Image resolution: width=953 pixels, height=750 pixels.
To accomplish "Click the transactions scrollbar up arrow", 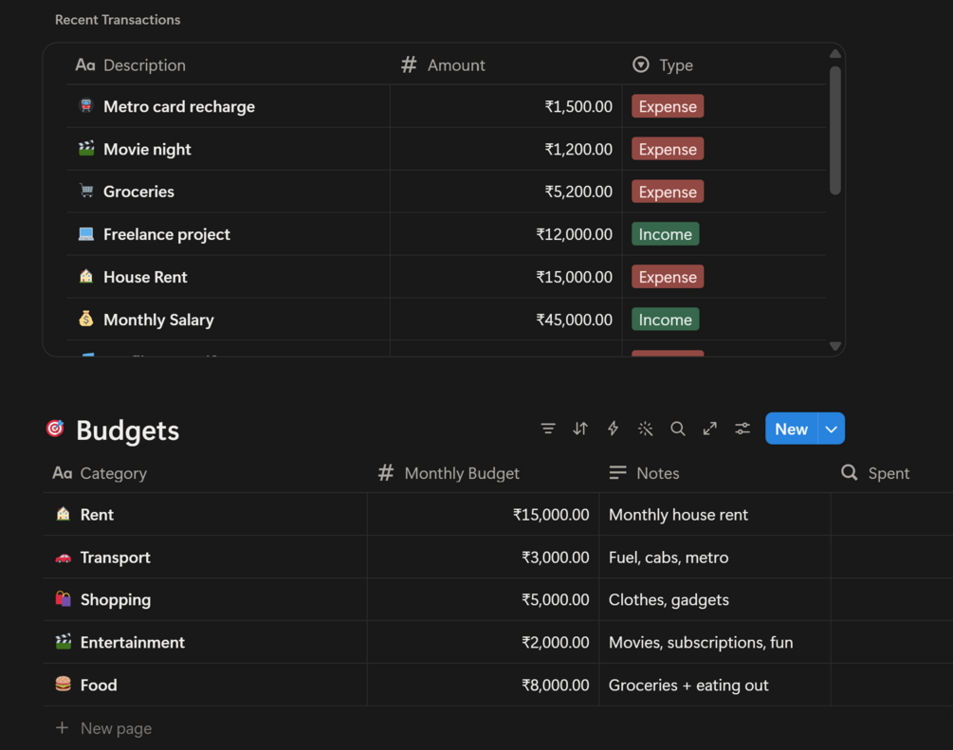I will point(835,53).
